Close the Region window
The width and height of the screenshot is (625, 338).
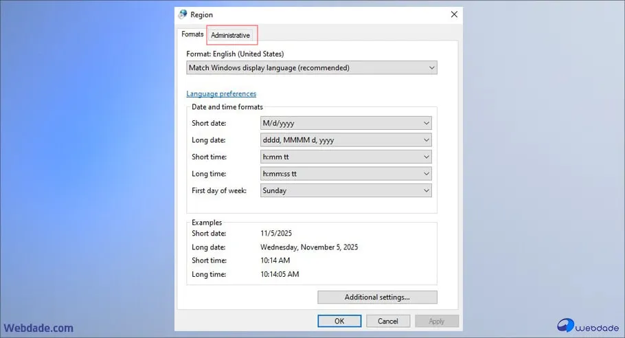tap(454, 14)
